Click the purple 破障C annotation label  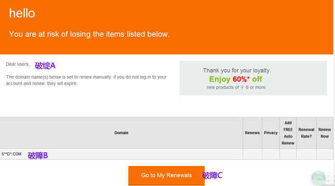point(212,175)
